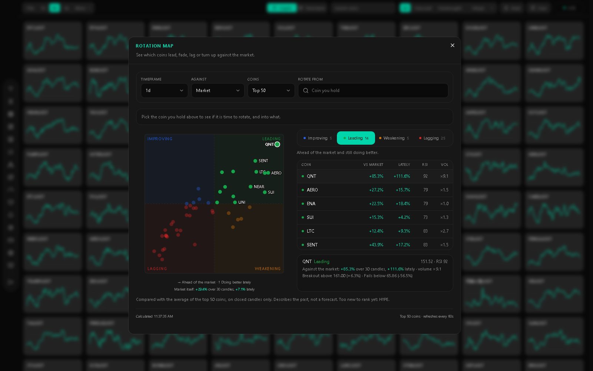Select the QNT dot on the rotation map

coord(277,144)
